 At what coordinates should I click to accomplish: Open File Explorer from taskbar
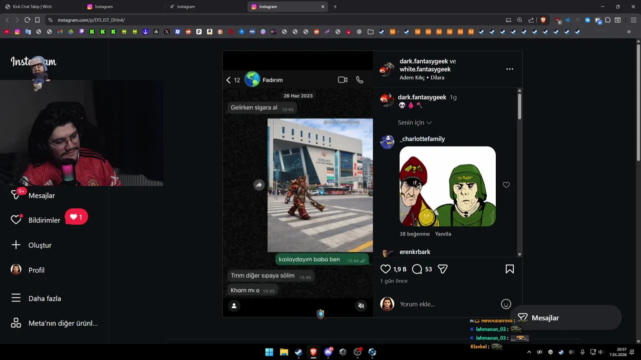coord(284,352)
